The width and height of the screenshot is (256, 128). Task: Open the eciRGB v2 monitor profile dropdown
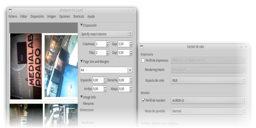[209, 100]
